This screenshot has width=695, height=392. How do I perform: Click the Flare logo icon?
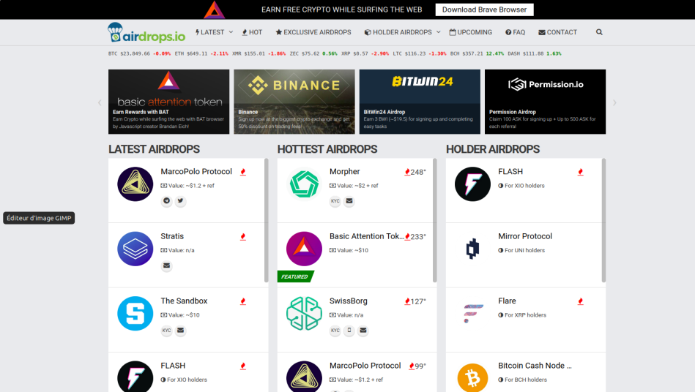[473, 313]
